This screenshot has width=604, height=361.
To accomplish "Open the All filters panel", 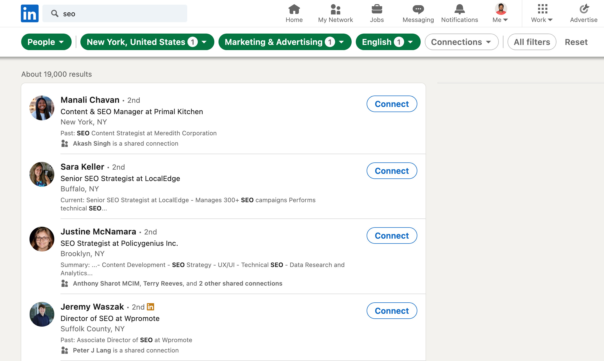I will (x=532, y=42).
